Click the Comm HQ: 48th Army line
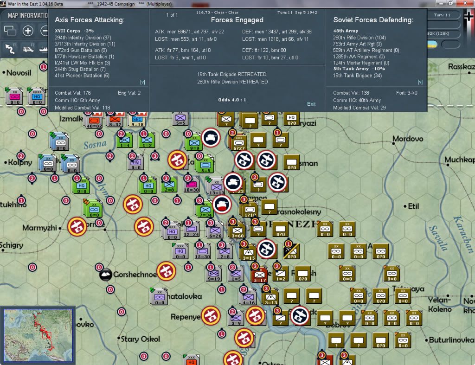Viewport: 475px width, 365px height. [357, 100]
